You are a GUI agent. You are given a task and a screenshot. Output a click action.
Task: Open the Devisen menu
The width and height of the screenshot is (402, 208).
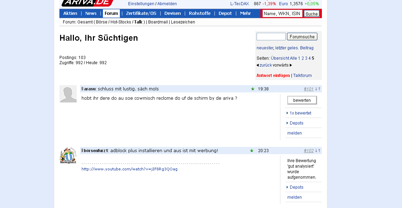173,13
